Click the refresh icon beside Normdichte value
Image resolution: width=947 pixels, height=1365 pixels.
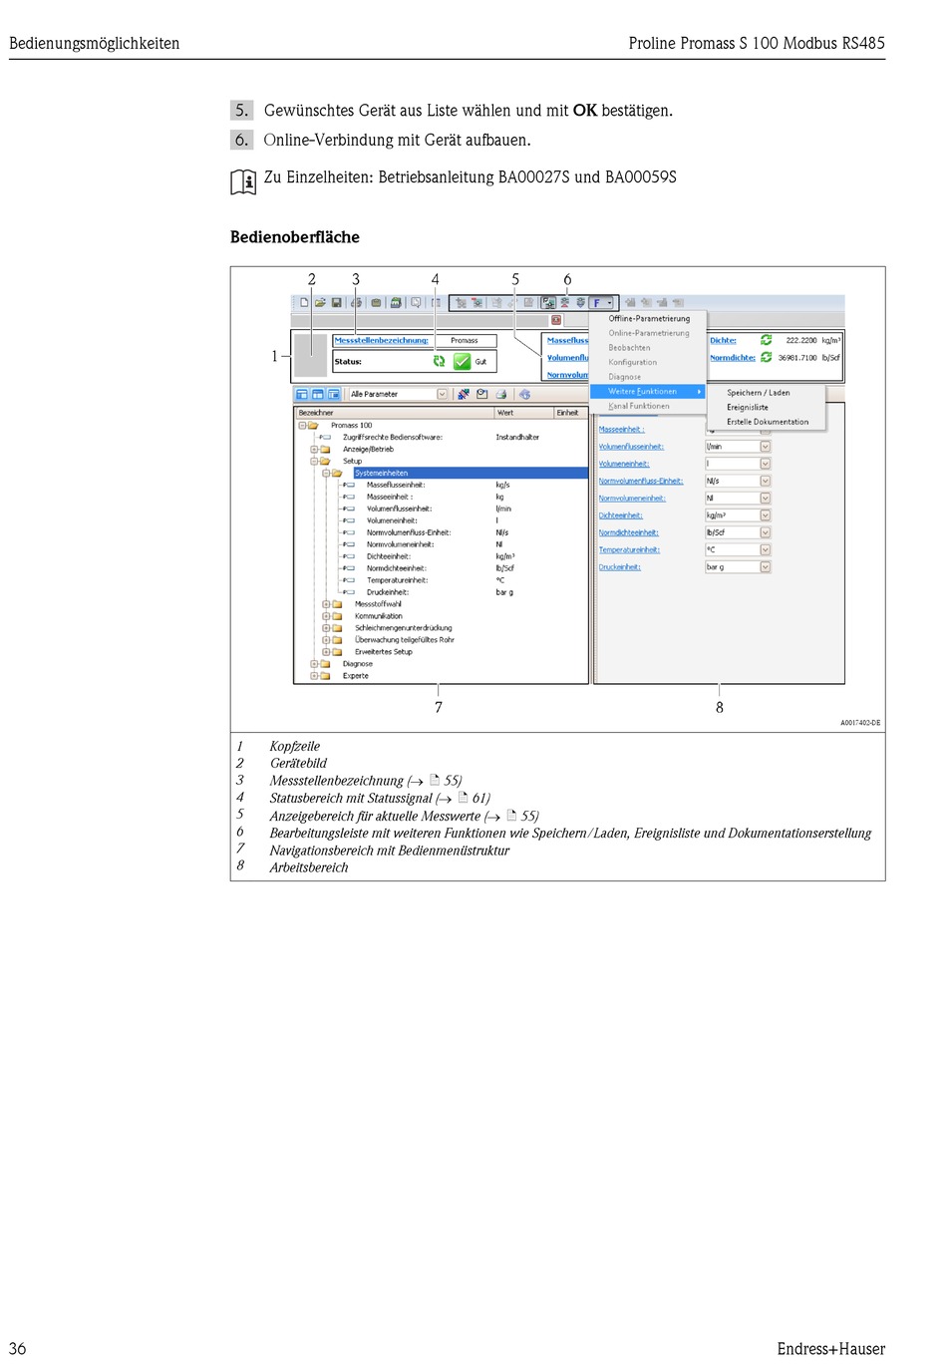tap(767, 357)
